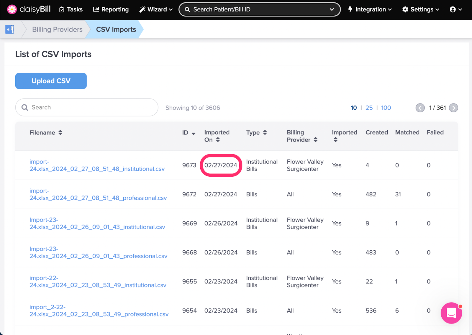Click the 'List of CSV Imports' heading
Viewport: 472px width, 335px height.
[53, 54]
